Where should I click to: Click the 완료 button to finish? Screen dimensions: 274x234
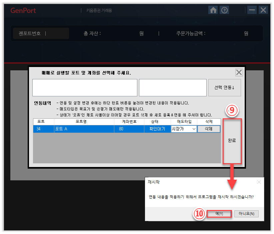point(232,140)
